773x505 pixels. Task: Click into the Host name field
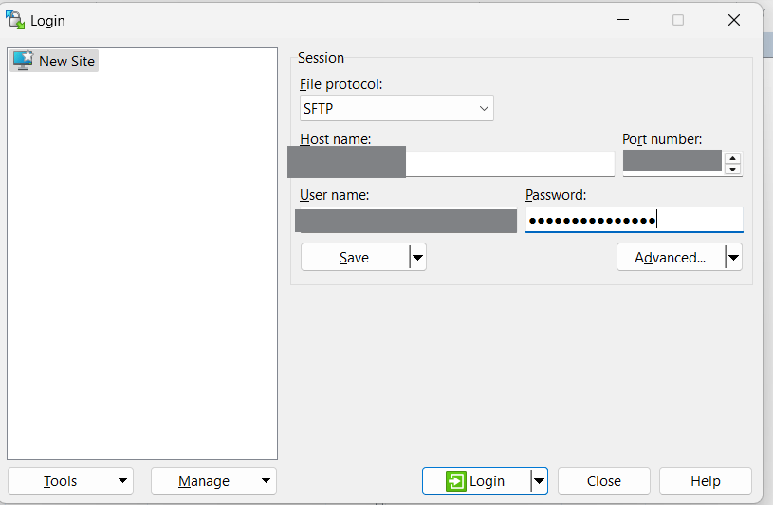click(508, 164)
